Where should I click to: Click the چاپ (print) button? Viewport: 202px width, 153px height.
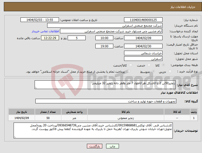(x=113, y=146)
